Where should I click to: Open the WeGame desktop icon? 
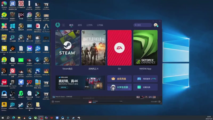4,72
